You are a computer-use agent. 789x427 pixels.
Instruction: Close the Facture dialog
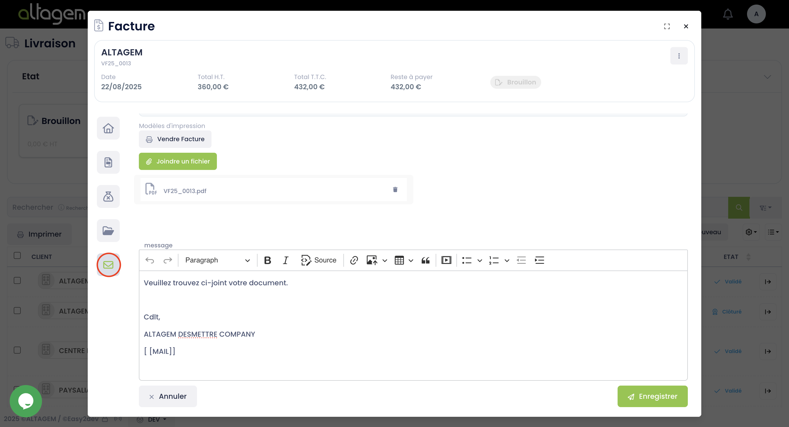click(x=686, y=26)
